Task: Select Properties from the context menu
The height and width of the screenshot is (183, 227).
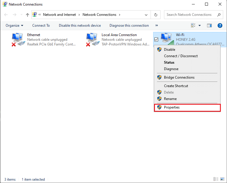Action: pos(172,107)
